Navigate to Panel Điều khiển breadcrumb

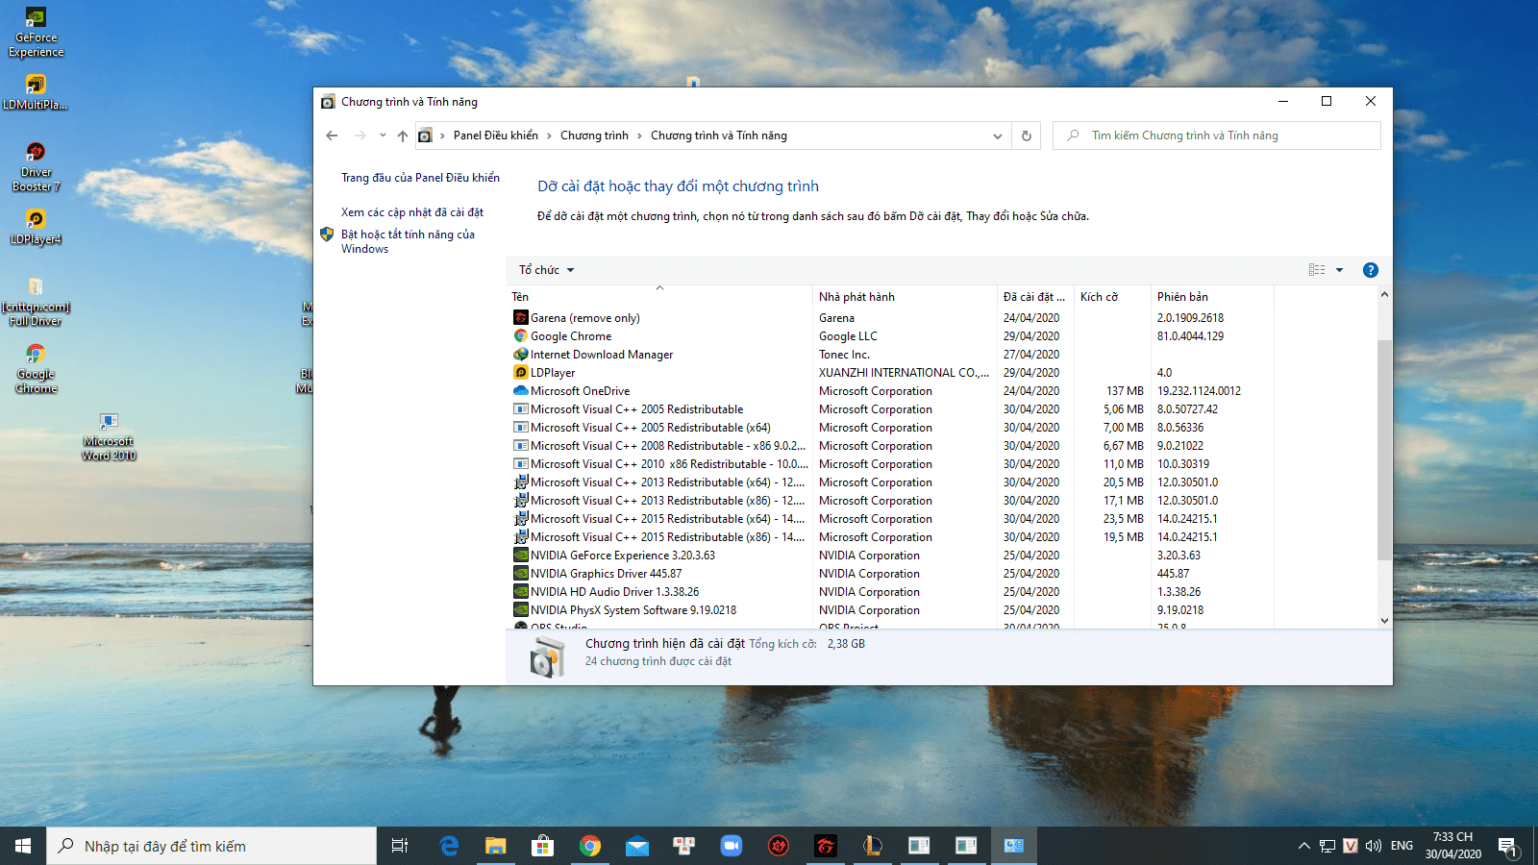496,136
